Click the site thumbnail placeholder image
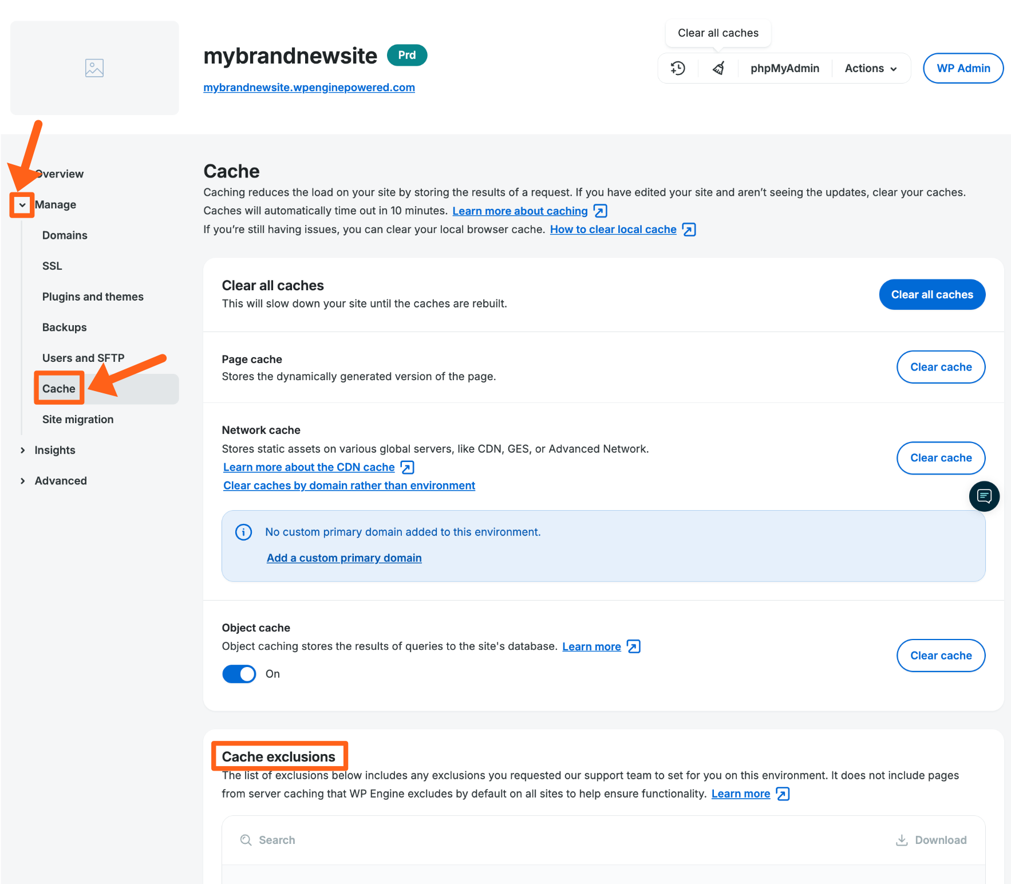 tap(94, 68)
